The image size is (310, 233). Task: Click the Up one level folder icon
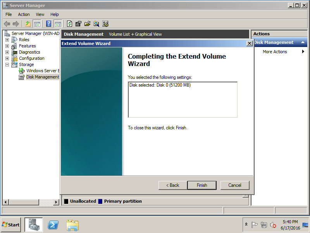pyautogui.click(x=28, y=24)
